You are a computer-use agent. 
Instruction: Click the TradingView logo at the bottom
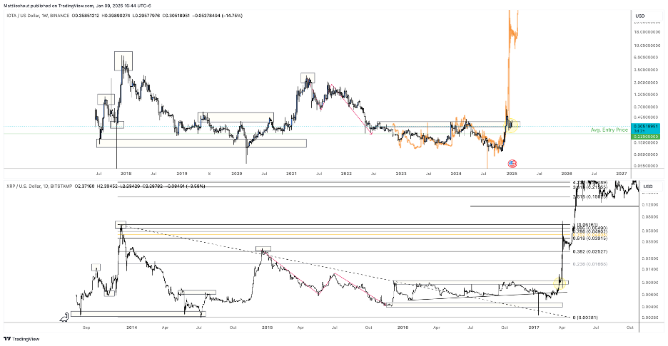point(21,339)
